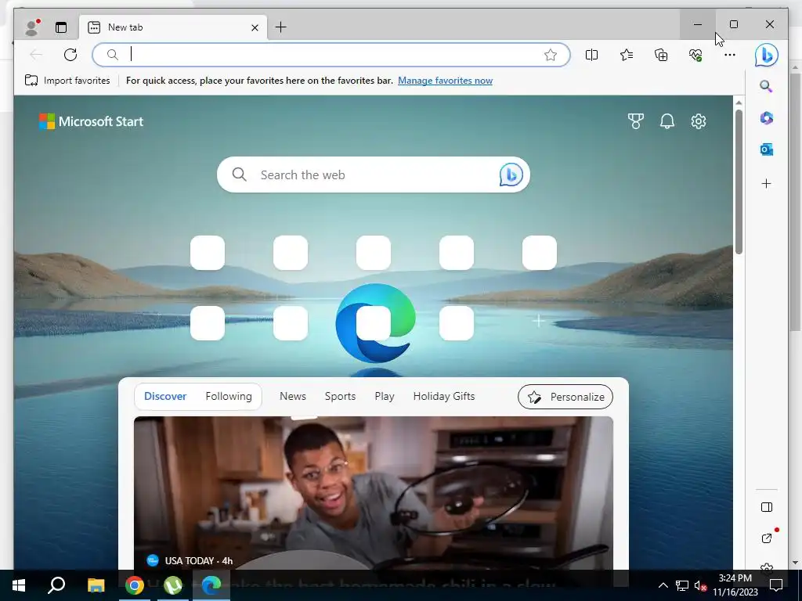Add a sidebar app with plus
Screen dimensions: 802x601
(x=766, y=183)
